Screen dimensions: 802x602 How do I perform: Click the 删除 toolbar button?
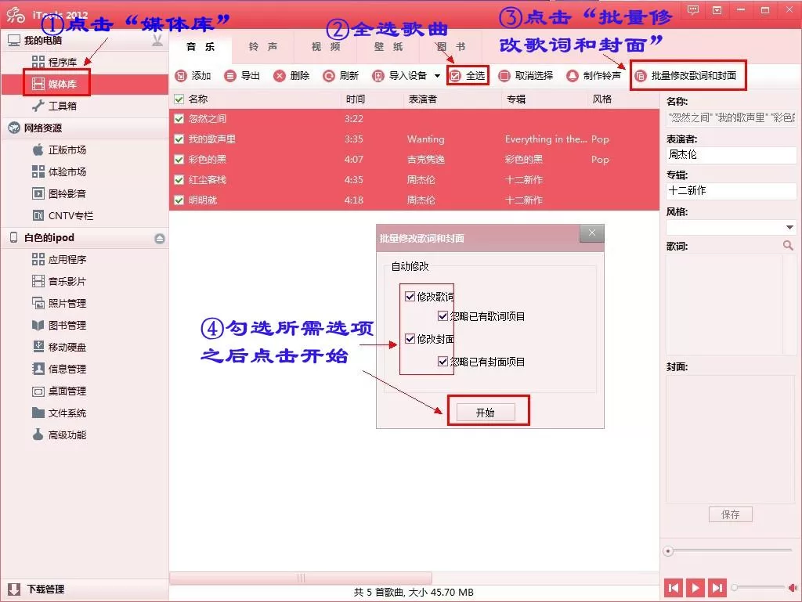(291, 76)
